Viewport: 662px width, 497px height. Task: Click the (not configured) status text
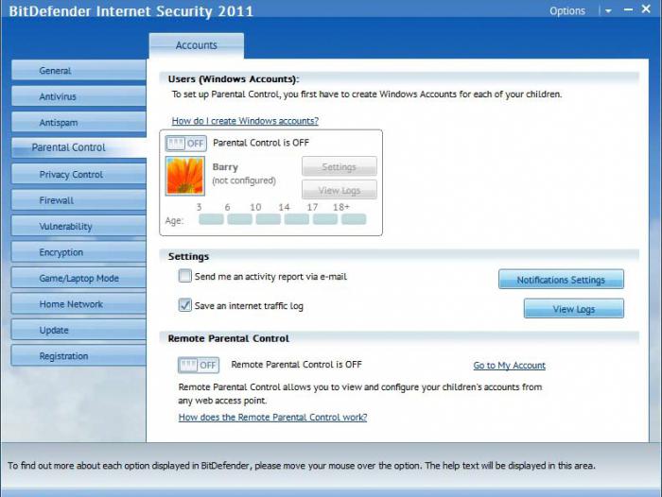[244, 180]
